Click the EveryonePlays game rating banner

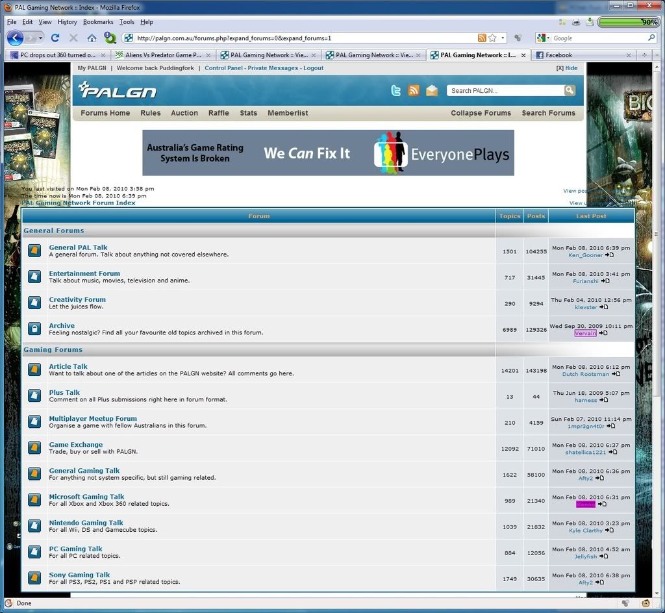click(x=328, y=153)
